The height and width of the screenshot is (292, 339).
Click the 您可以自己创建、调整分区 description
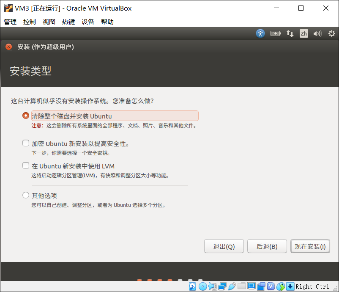point(98,205)
